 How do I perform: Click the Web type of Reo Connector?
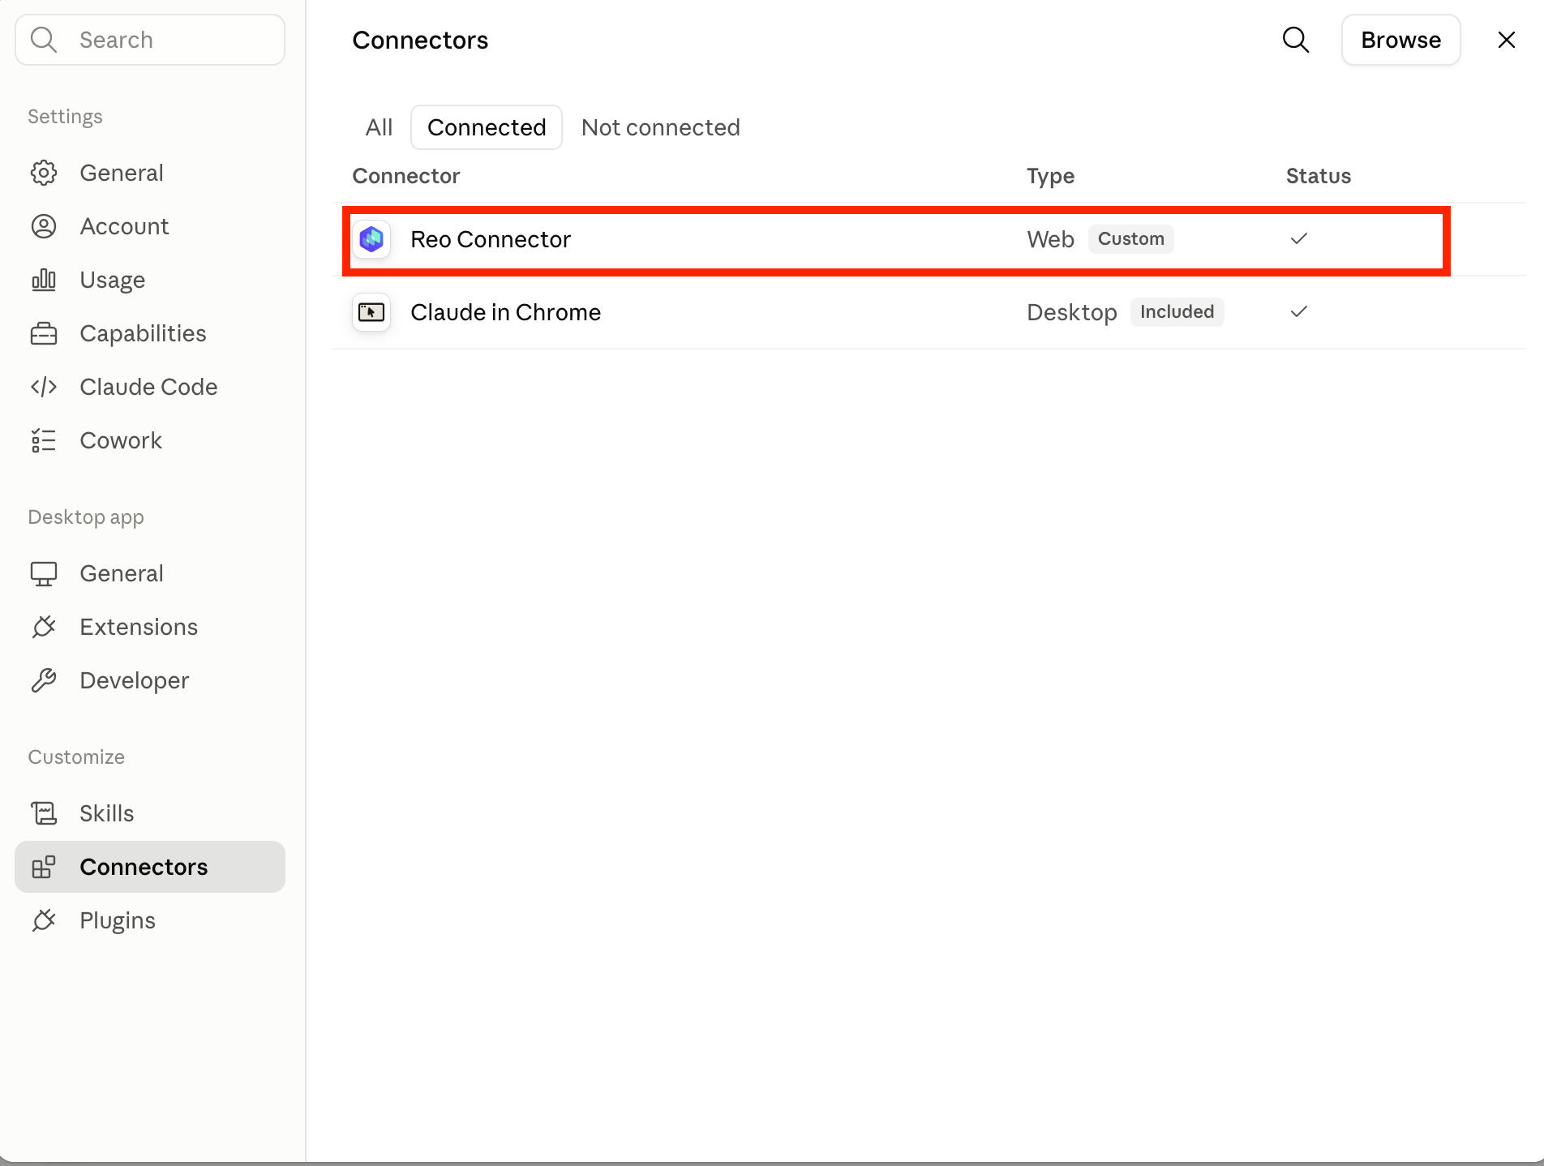(1050, 239)
